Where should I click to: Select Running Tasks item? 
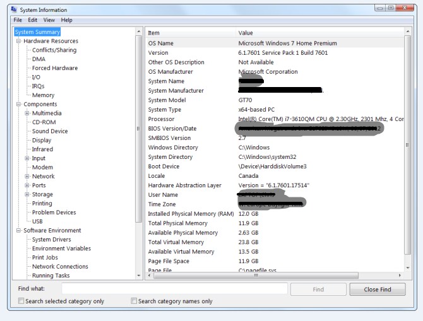(x=51, y=276)
